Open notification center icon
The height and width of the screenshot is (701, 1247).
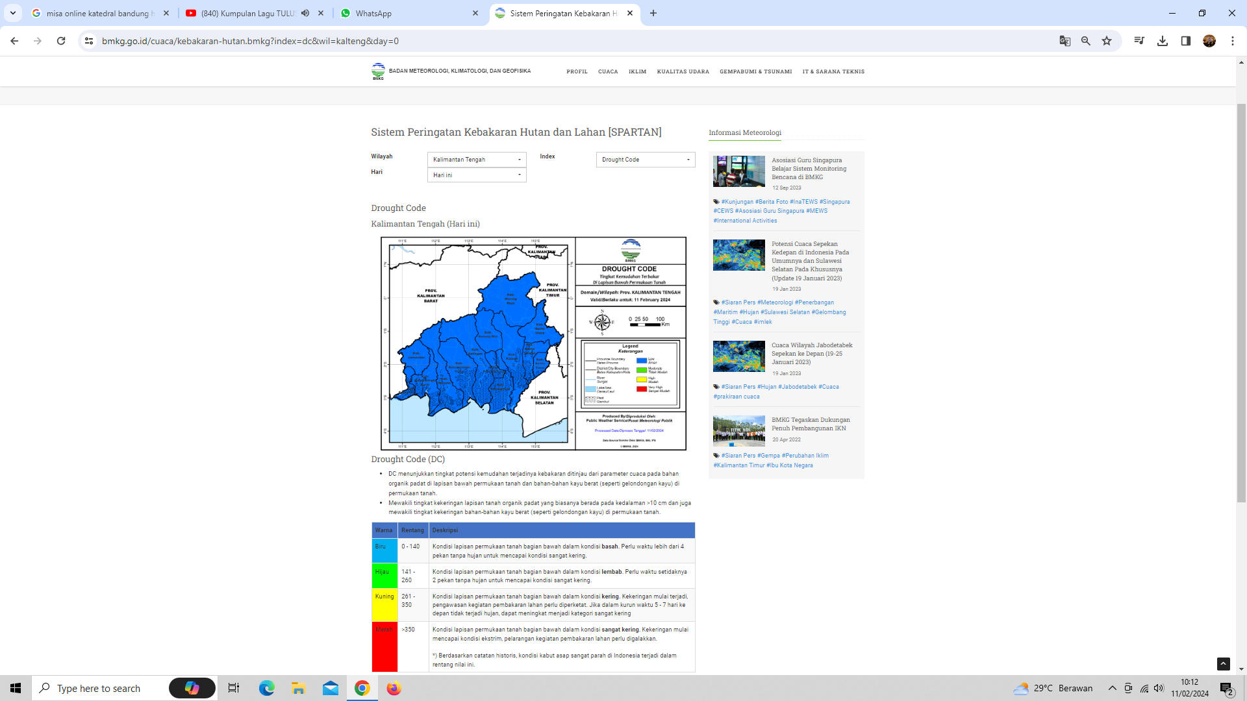pos(1227,689)
